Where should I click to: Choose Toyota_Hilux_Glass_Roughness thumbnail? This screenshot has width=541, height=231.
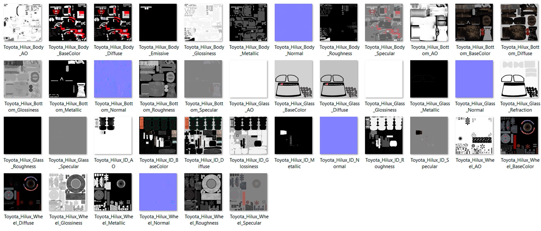pyautogui.click(x=23, y=136)
